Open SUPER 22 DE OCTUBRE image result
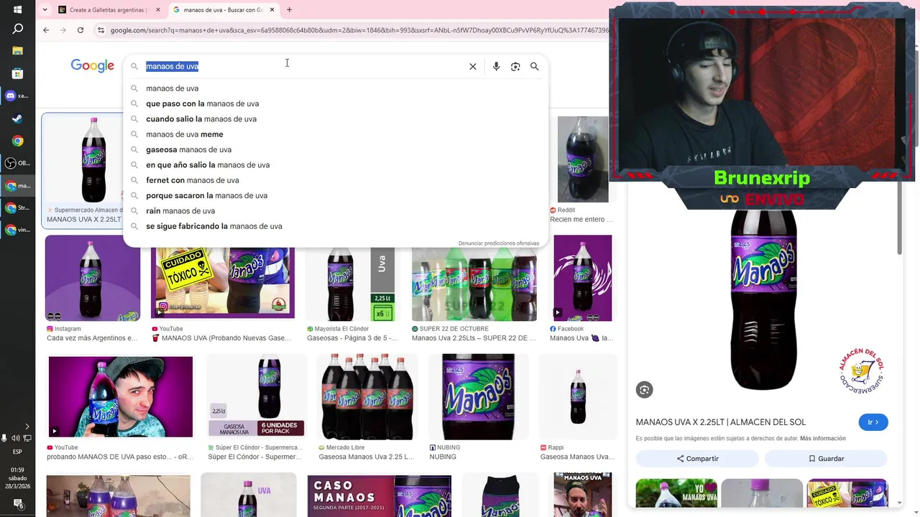 (x=474, y=284)
